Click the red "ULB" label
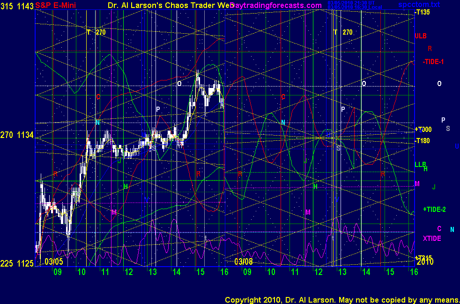Screen dimensions: 460x304 (420, 36)
